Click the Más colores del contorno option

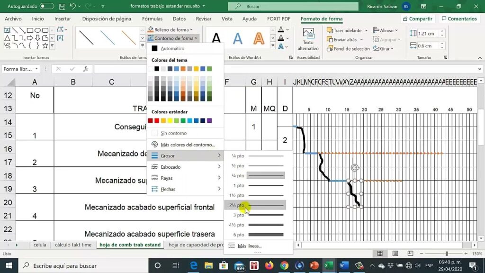[x=187, y=145]
